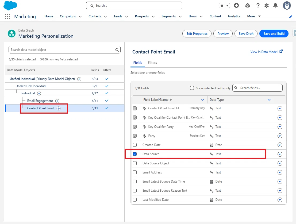This screenshot has width=296, height=224.
Task: Click the Edit Properties button
Action: pyautogui.click(x=197, y=34)
